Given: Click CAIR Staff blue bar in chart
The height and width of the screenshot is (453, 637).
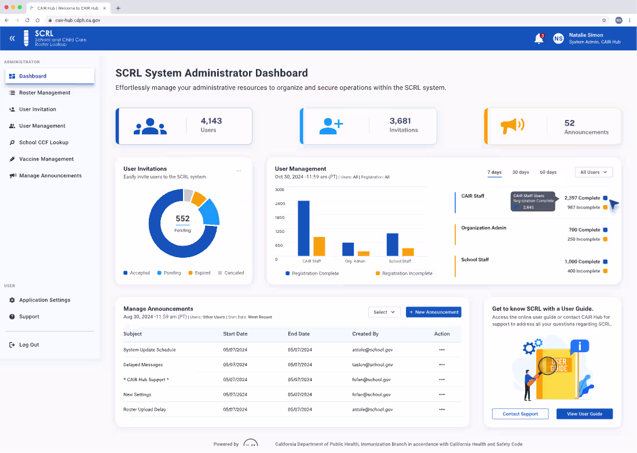Looking at the screenshot, I should [303, 228].
